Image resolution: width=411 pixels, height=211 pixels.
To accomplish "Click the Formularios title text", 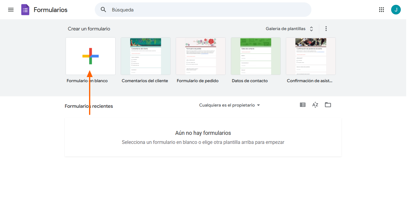I will point(51,10).
